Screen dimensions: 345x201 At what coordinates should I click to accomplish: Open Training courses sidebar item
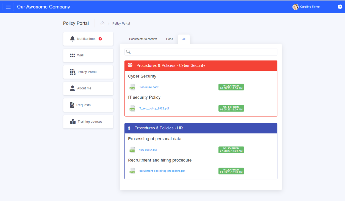(88, 122)
